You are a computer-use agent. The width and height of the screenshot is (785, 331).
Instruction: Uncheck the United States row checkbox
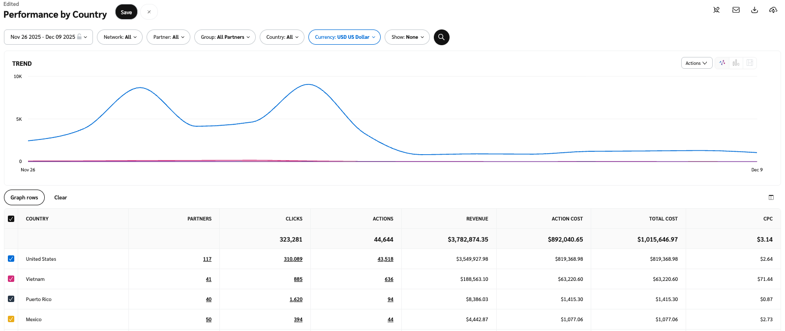[x=11, y=259]
